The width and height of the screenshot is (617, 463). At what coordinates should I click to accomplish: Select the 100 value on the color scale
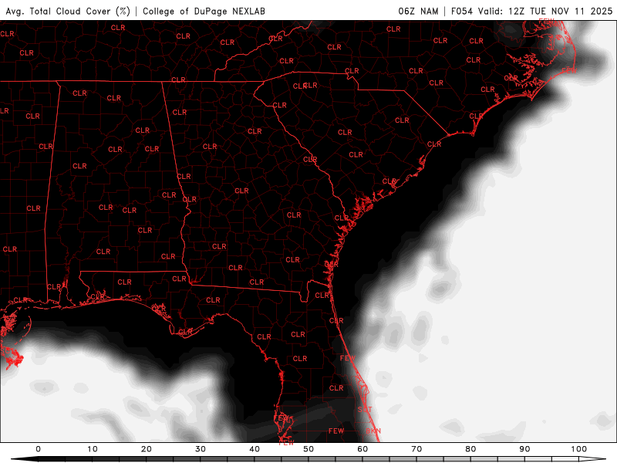click(579, 449)
